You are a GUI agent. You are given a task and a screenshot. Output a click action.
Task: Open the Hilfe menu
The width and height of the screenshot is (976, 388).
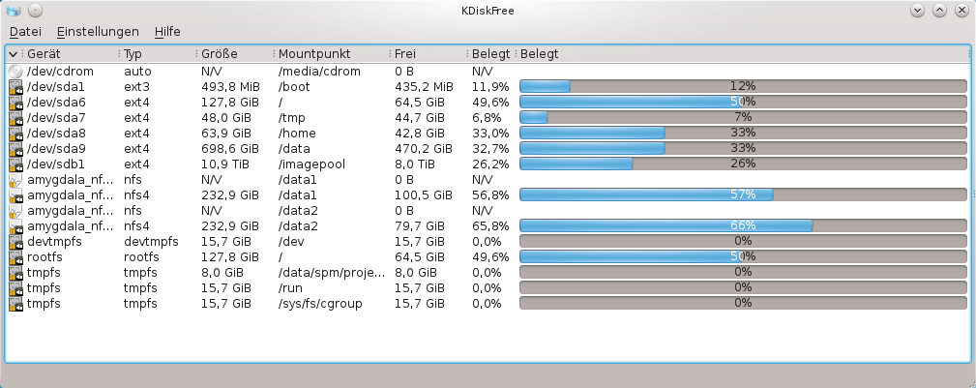[167, 32]
